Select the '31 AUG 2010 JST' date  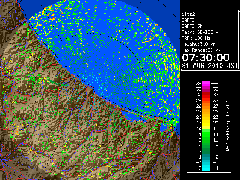(x=210, y=66)
